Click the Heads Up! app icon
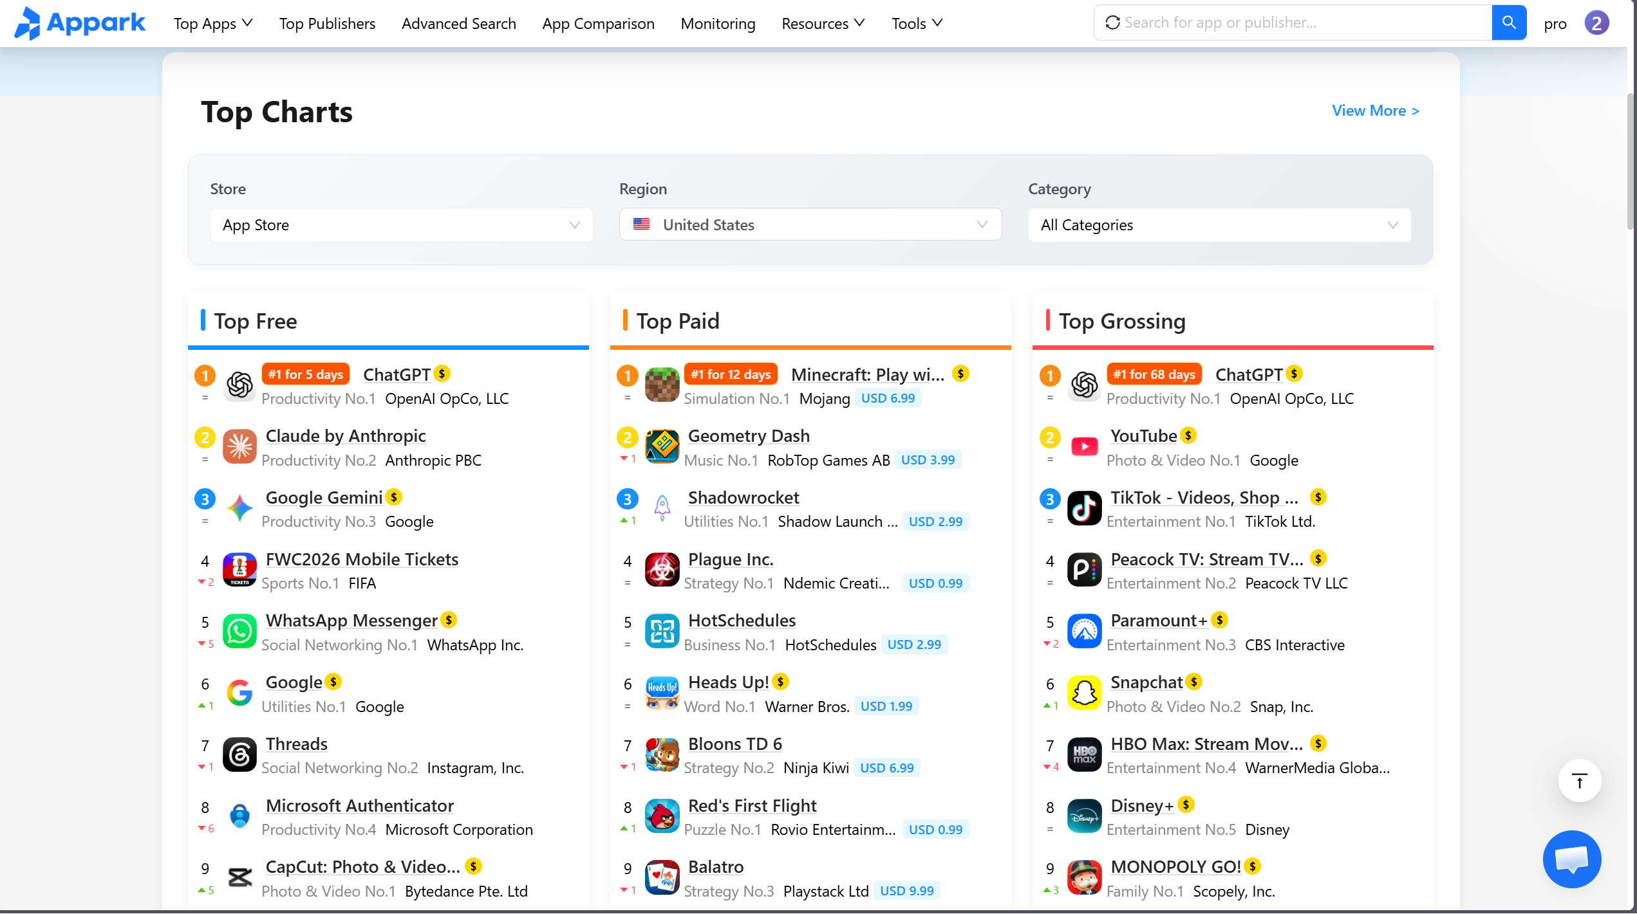Screen dimensions: 1637x914 (x=662, y=693)
